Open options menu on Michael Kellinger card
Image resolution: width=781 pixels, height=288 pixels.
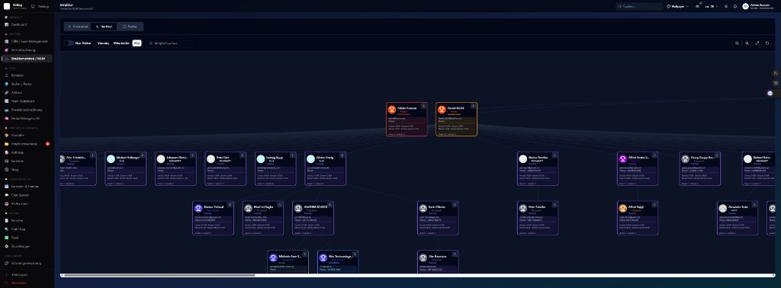pos(143,155)
